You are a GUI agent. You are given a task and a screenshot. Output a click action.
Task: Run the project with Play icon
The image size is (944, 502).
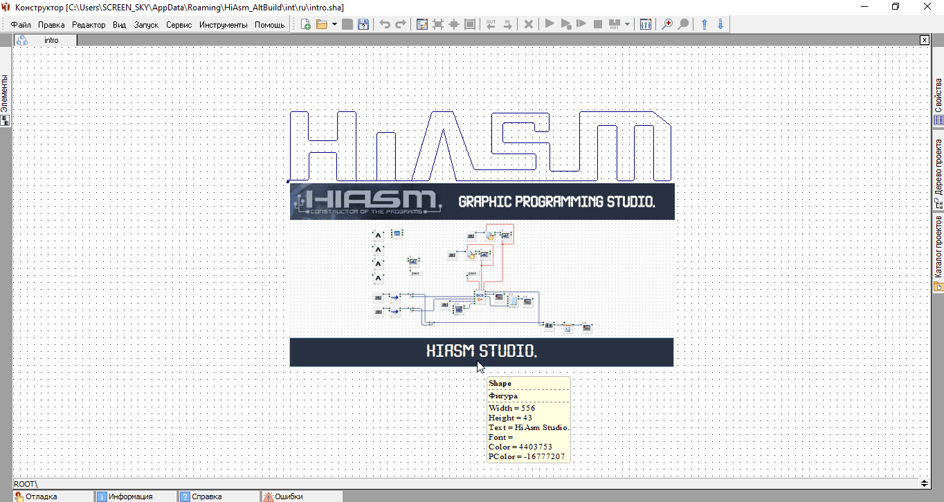coord(550,24)
